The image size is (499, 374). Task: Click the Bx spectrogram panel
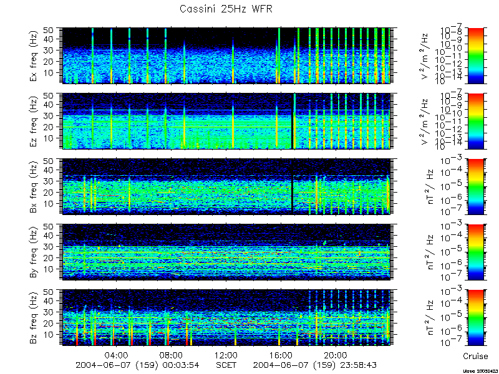coord(226,186)
